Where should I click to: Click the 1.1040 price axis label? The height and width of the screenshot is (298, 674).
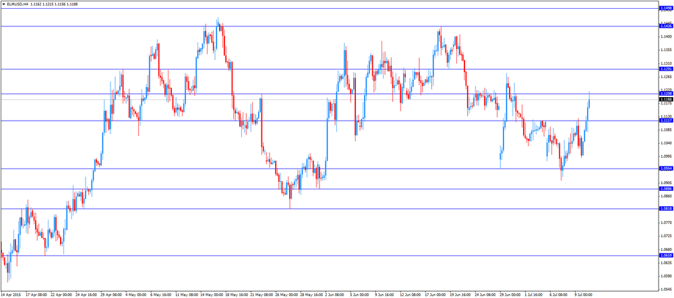(665, 143)
